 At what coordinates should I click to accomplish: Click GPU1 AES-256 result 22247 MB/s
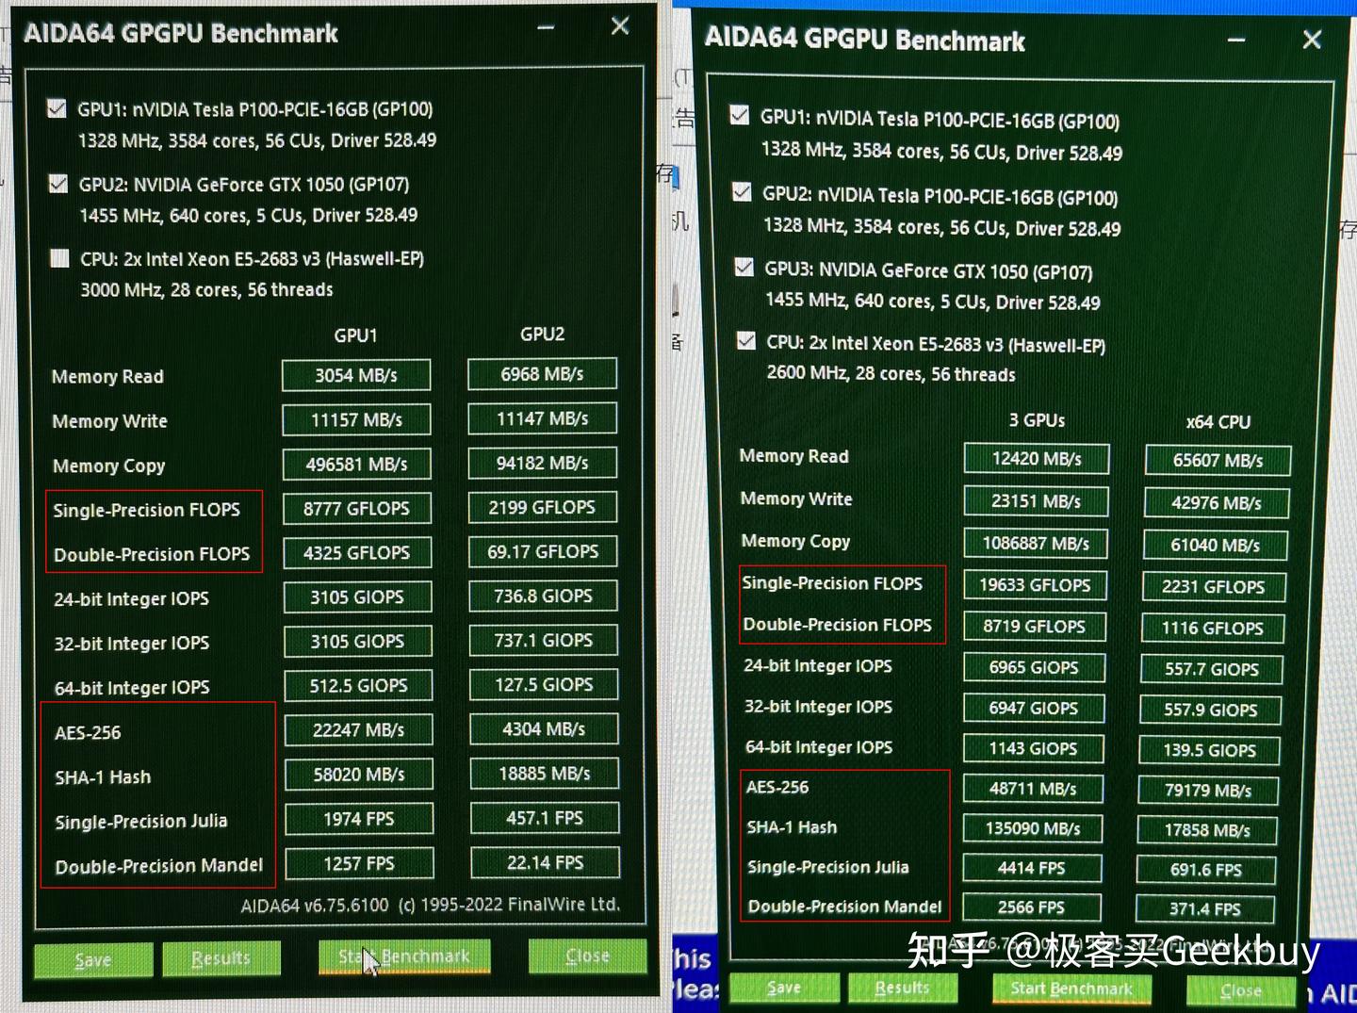tap(358, 730)
